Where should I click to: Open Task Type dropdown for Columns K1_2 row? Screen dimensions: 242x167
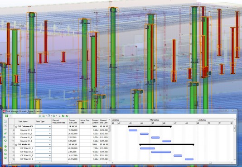[x=50, y=134]
